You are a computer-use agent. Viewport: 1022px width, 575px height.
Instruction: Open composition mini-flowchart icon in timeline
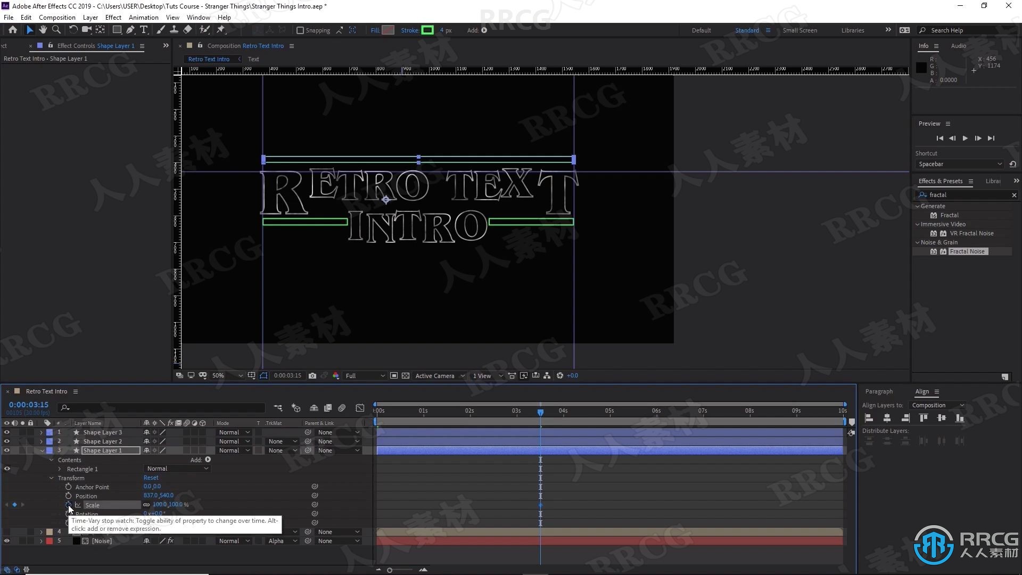pyautogui.click(x=278, y=408)
